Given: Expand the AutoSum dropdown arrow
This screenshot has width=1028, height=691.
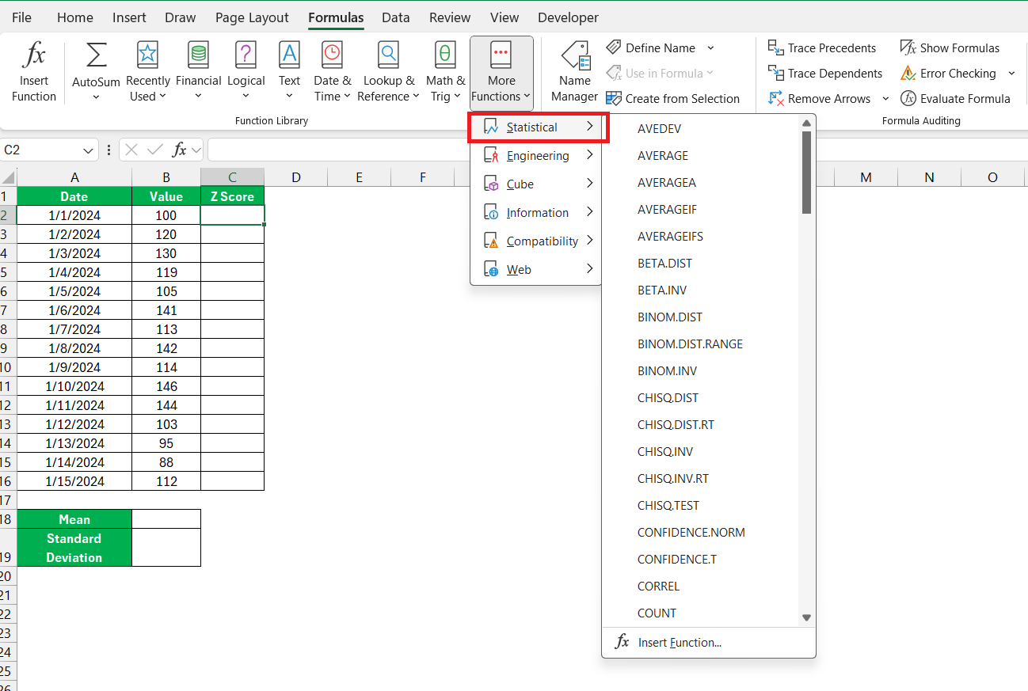Looking at the screenshot, I should coord(96,97).
